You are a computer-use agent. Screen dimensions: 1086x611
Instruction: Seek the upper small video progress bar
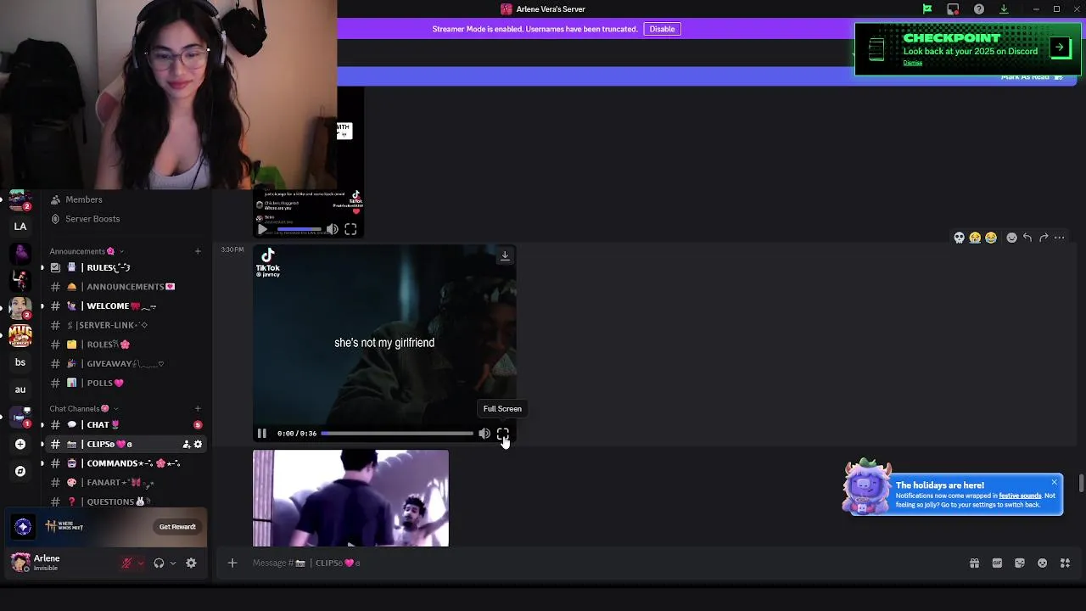(x=299, y=229)
